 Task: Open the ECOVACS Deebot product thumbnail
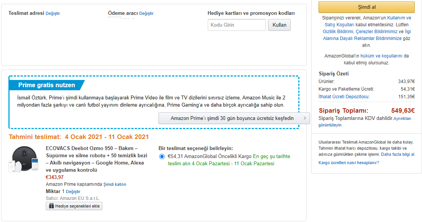click(x=24, y=160)
